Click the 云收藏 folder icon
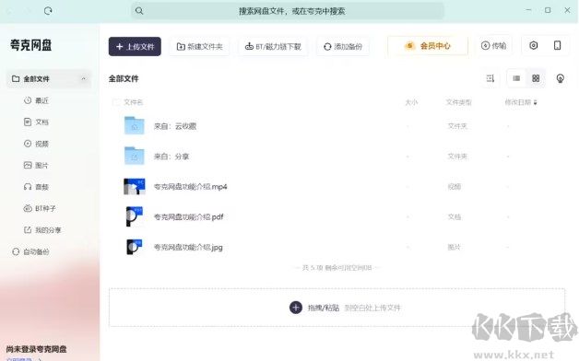Screen dimensions: 579x361 tap(134, 125)
